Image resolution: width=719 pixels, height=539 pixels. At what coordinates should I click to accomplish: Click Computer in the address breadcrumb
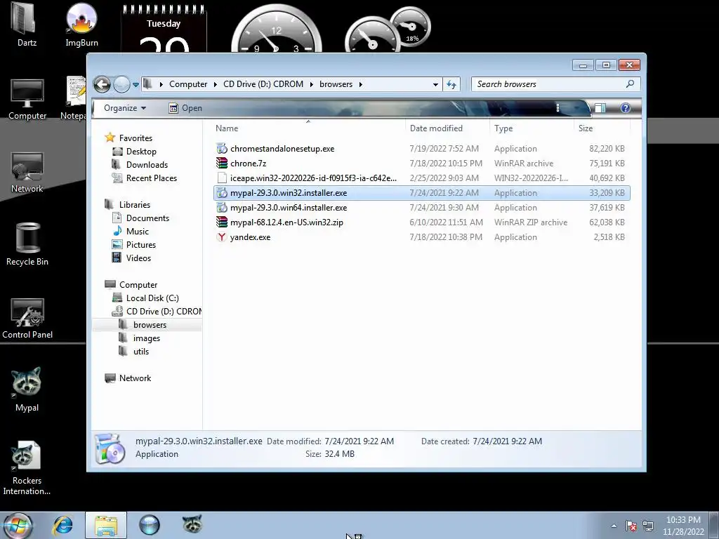188,84
